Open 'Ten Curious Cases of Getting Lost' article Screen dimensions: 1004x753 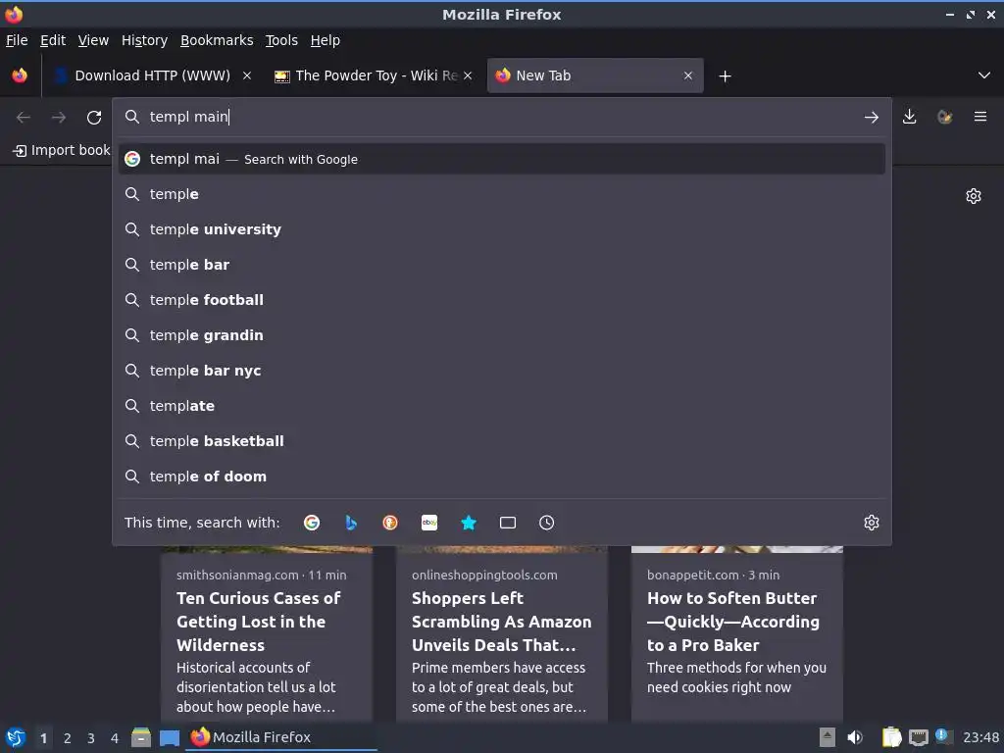click(267, 634)
